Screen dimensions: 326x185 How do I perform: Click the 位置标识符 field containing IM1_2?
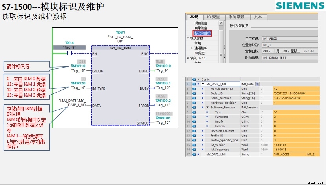289,45
